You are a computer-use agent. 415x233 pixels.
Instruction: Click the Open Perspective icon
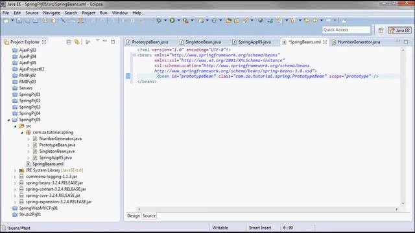point(381,30)
